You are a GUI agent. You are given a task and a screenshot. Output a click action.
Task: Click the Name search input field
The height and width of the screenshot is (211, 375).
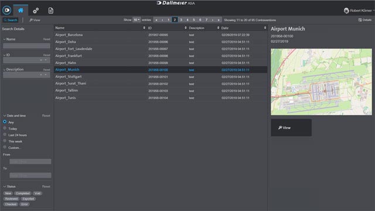[x=26, y=46]
